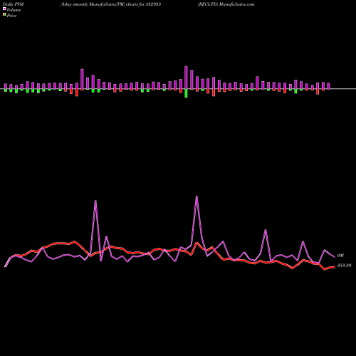Click the '(3day smooth) MunafaSutra(TM) charts for 532955' heading
Image resolution: width=356 pixels, height=356 pixels.
coord(110,4)
